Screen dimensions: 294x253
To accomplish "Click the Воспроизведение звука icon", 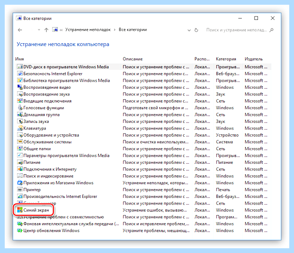I will 20,94.
